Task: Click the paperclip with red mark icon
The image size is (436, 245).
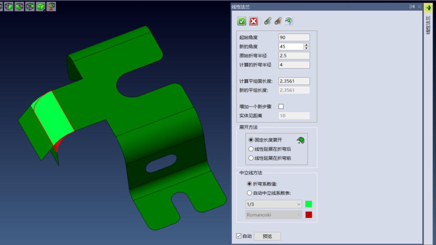Action: coord(278,21)
